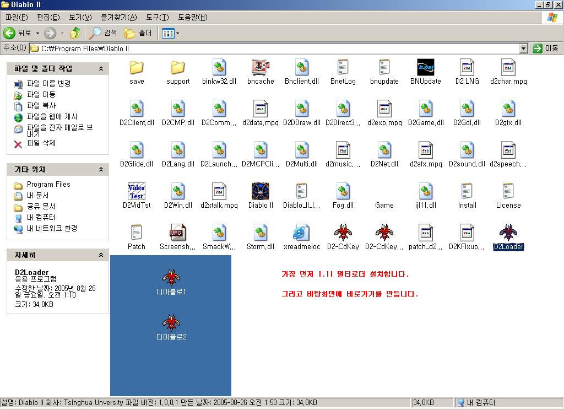Click the Up folder toolbar button
Viewport: 564px width, 410px height.
[x=75, y=33]
